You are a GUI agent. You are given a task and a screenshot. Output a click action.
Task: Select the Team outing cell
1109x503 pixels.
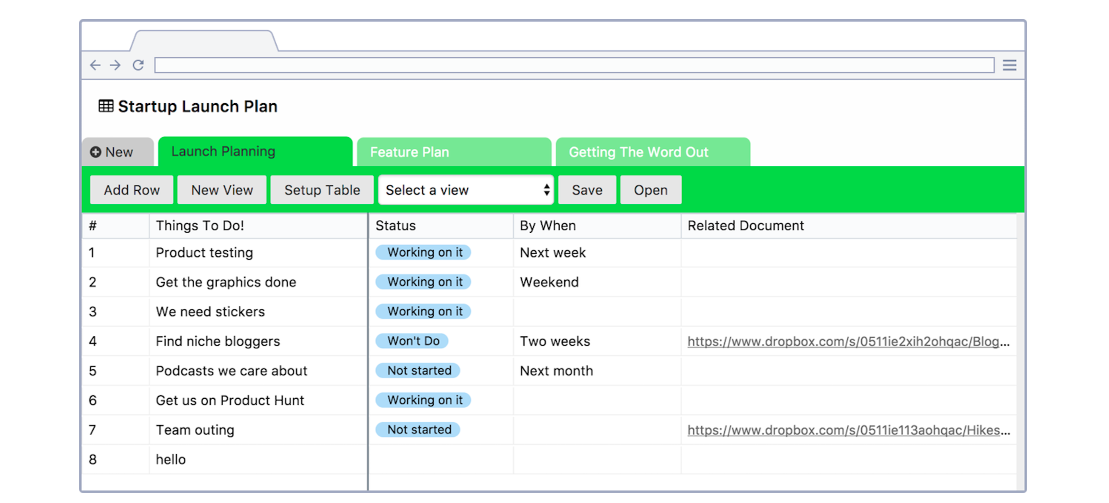[x=258, y=430]
